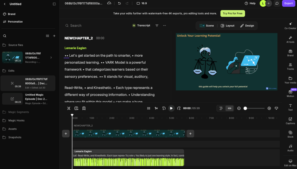Click the split clip icon in the timeline toolbar

click(x=69, y=108)
